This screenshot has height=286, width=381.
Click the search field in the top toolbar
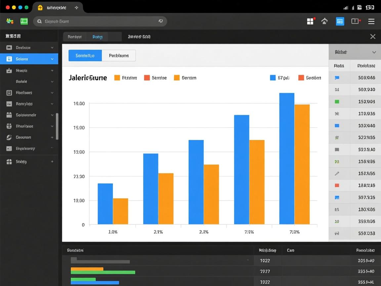(100, 21)
